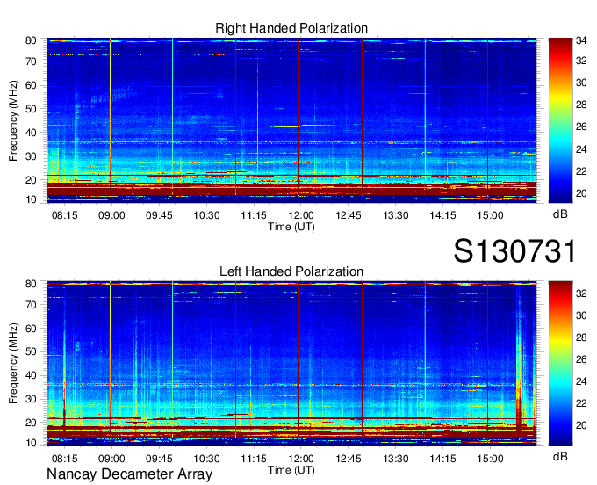
Task: Click the 08:15 time tick on the bottom plot
Action: [x=64, y=459]
